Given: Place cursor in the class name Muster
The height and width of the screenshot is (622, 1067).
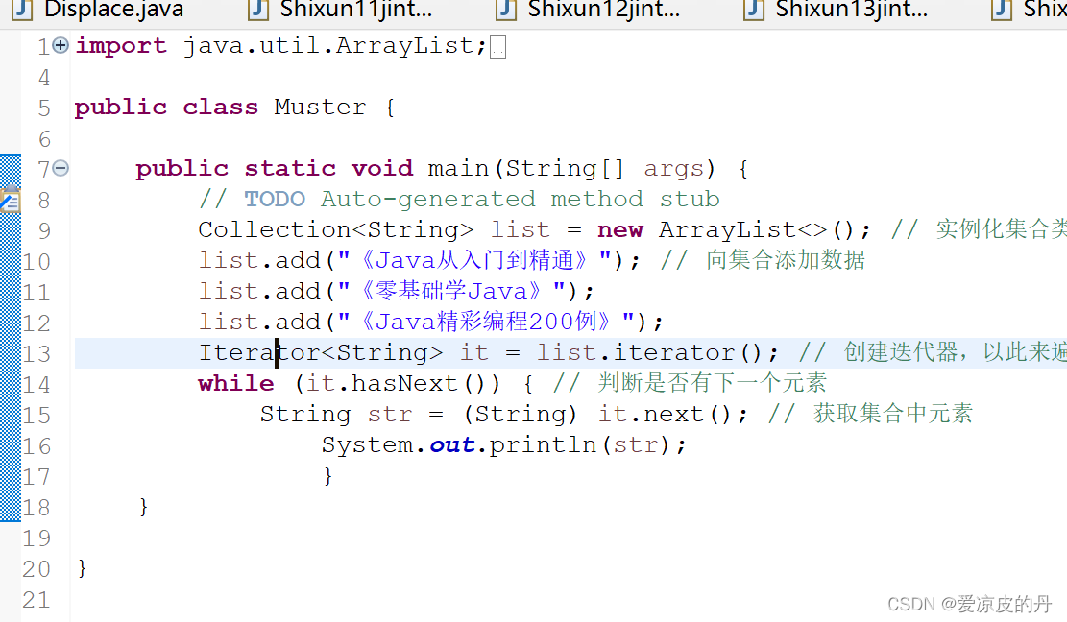Looking at the screenshot, I should (x=320, y=107).
